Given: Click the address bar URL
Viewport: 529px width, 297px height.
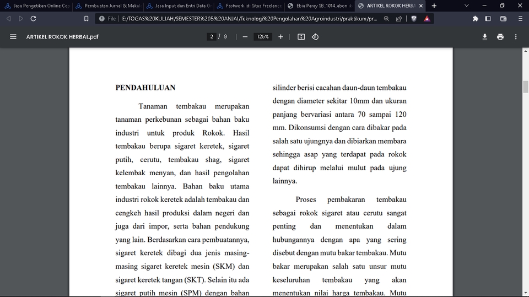Looking at the screenshot, I should click(249, 19).
